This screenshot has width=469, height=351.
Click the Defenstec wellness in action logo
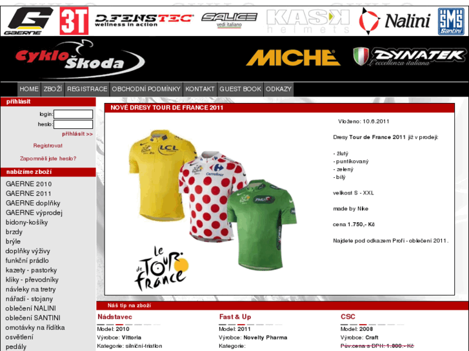(144, 21)
